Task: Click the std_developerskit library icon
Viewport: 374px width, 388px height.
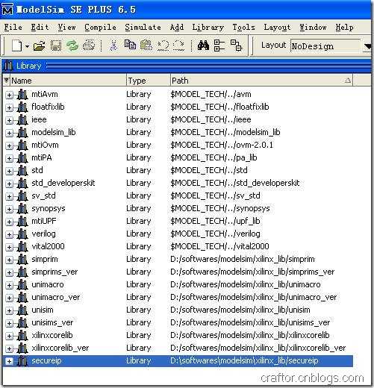Action: [22, 183]
